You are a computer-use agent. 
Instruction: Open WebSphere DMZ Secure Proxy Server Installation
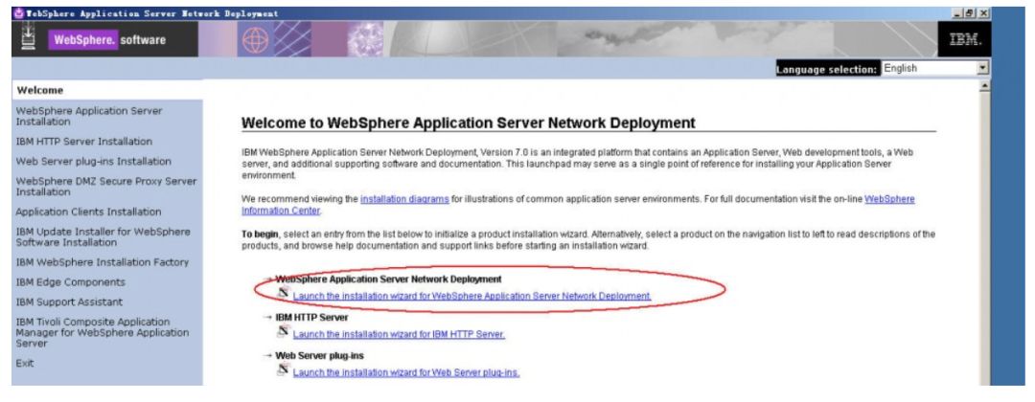click(x=106, y=187)
